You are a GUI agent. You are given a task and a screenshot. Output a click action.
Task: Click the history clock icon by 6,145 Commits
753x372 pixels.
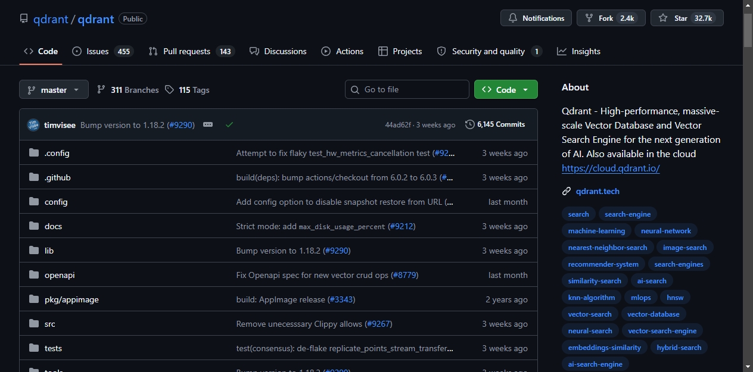click(x=470, y=124)
